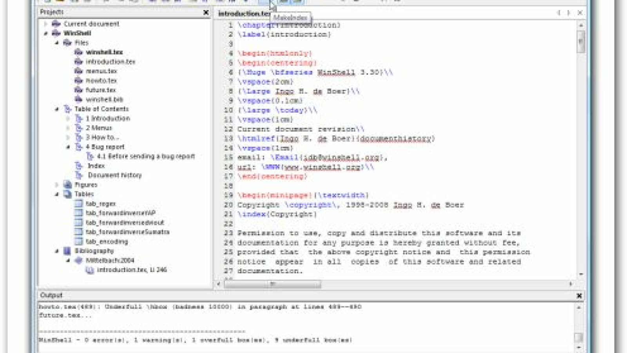Click the 2 Menus section icon
The width and height of the screenshot is (627, 353).
pos(78,128)
